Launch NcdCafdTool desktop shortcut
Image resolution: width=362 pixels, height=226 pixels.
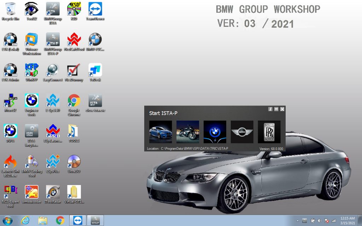pyautogui.click(x=74, y=42)
